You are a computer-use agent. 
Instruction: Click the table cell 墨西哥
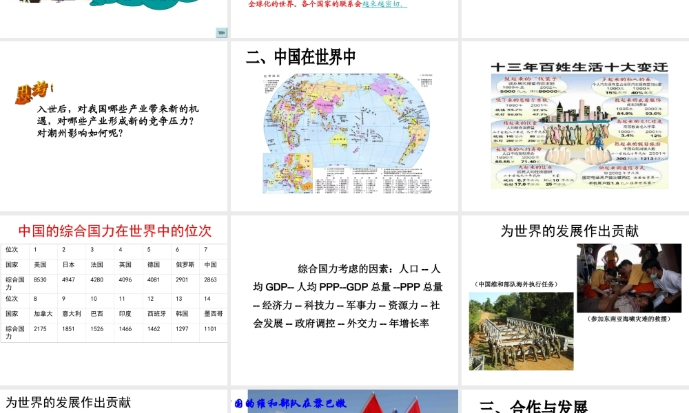214,314
